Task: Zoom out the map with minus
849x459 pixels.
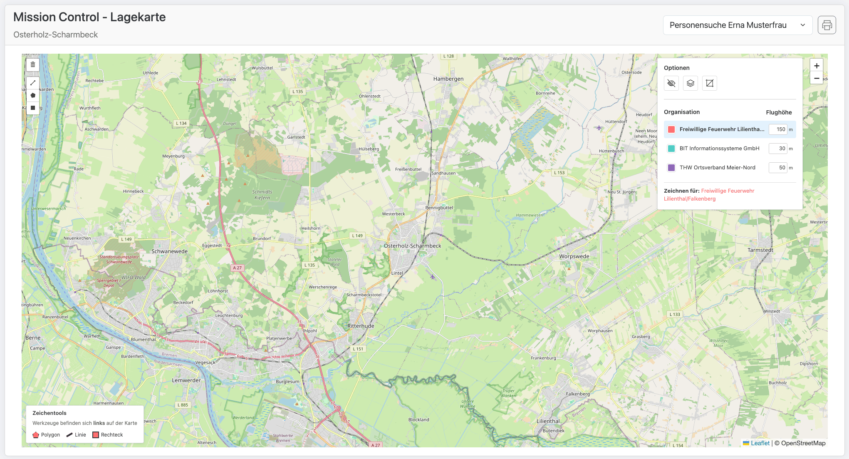Action: 817,78
